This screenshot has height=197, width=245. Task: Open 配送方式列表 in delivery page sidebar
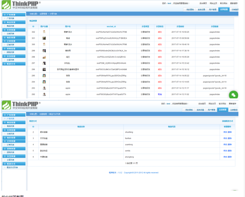pyautogui.click(x=12, y=168)
